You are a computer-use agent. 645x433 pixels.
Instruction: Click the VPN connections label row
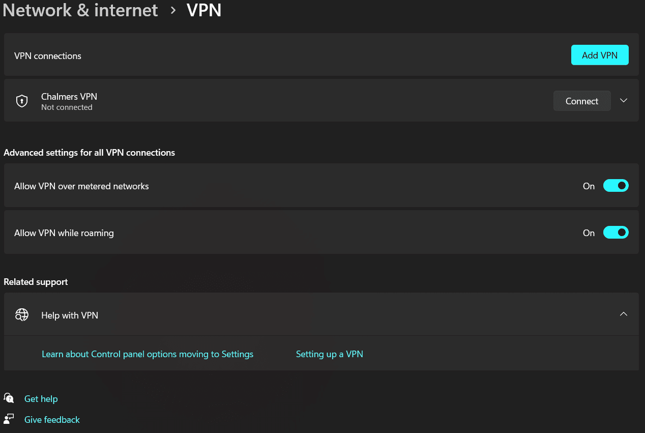(321, 55)
